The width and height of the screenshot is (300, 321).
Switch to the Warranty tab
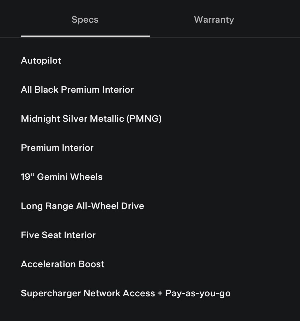(x=214, y=20)
